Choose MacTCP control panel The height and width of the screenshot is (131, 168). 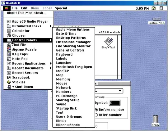(x=74, y=71)
